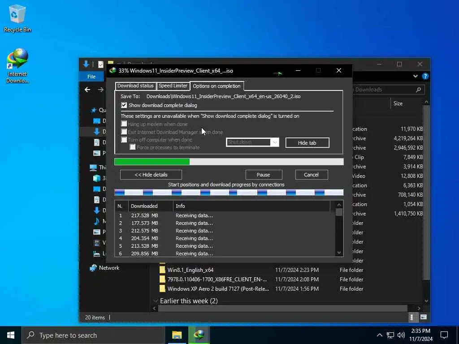Show hidden tray icons chevron

coord(379,335)
